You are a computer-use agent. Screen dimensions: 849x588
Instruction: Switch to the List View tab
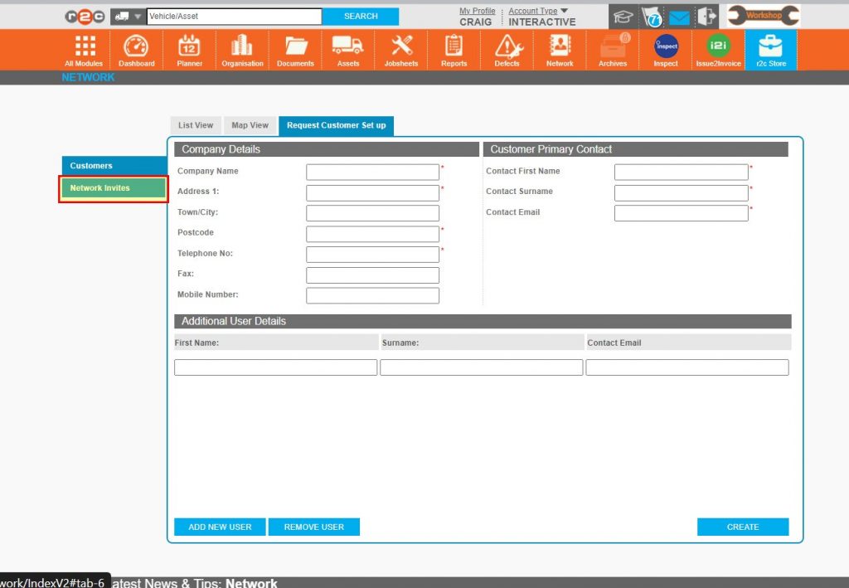196,125
